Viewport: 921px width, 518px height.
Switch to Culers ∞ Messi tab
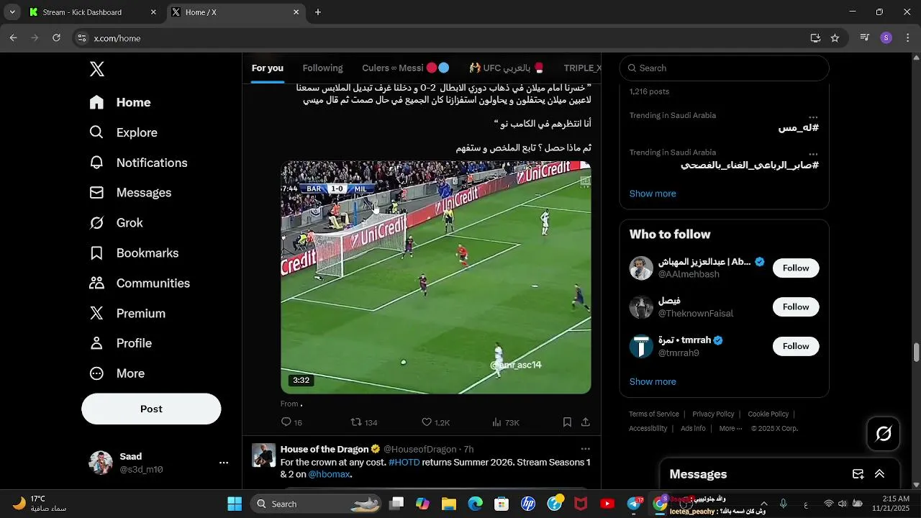(x=406, y=68)
